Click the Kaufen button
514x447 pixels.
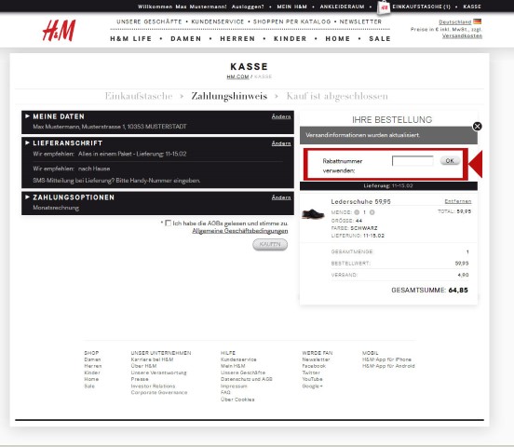tap(270, 244)
